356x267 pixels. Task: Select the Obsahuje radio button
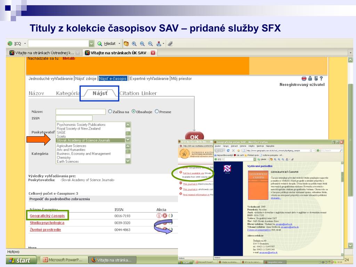[x=133, y=112]
